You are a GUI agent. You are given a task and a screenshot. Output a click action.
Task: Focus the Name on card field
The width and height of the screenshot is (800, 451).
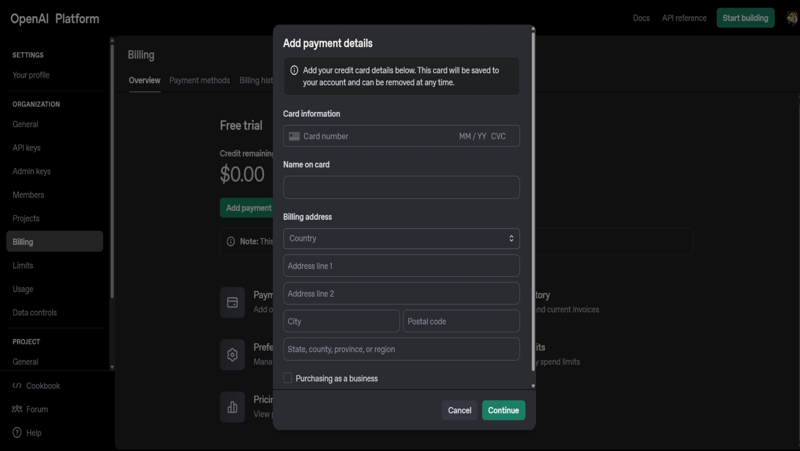[x=401, y=187]
